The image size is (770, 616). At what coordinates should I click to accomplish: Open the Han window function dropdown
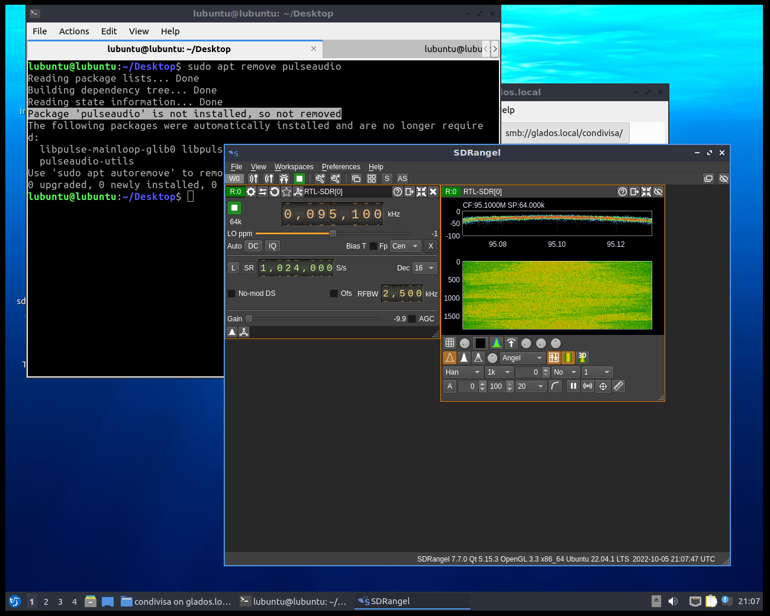pos(462,372)
